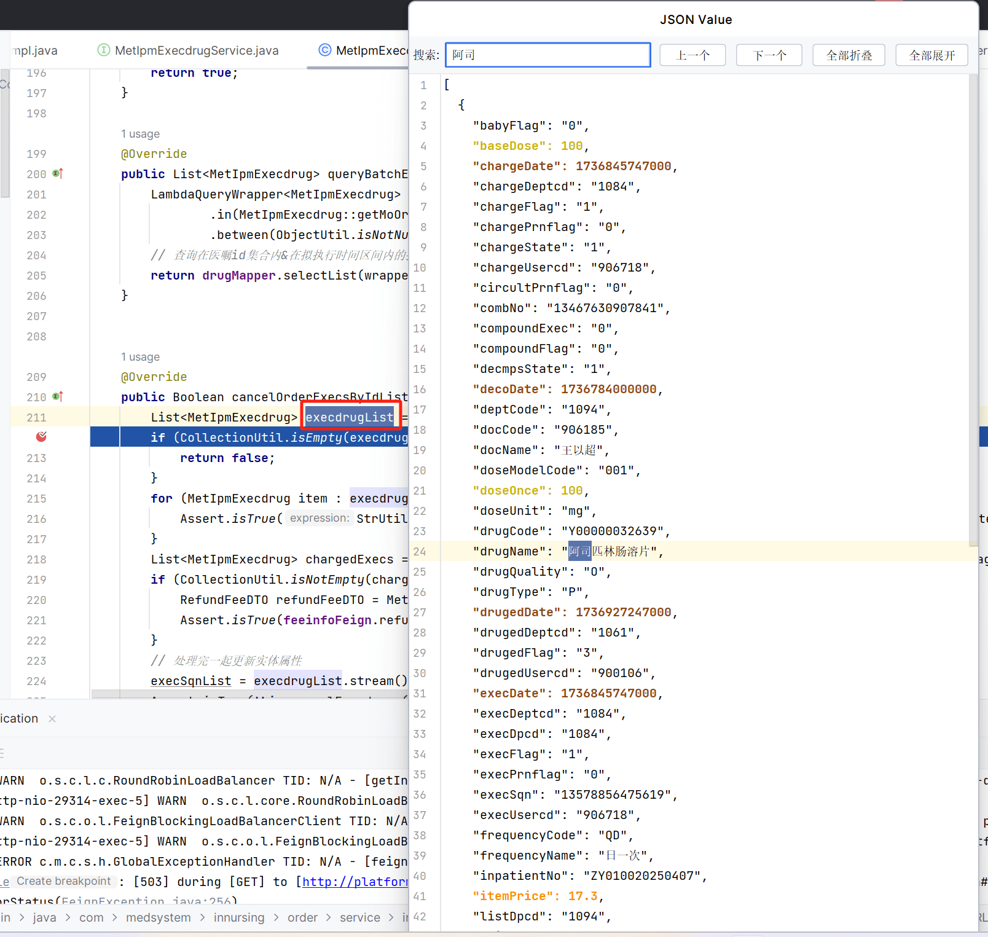Click Create breakpoint in console output
The height and width of the screenshot is (937, 988).
click(x=63, y=881)
